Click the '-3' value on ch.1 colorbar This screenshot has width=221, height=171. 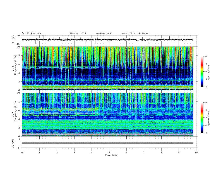206,56
